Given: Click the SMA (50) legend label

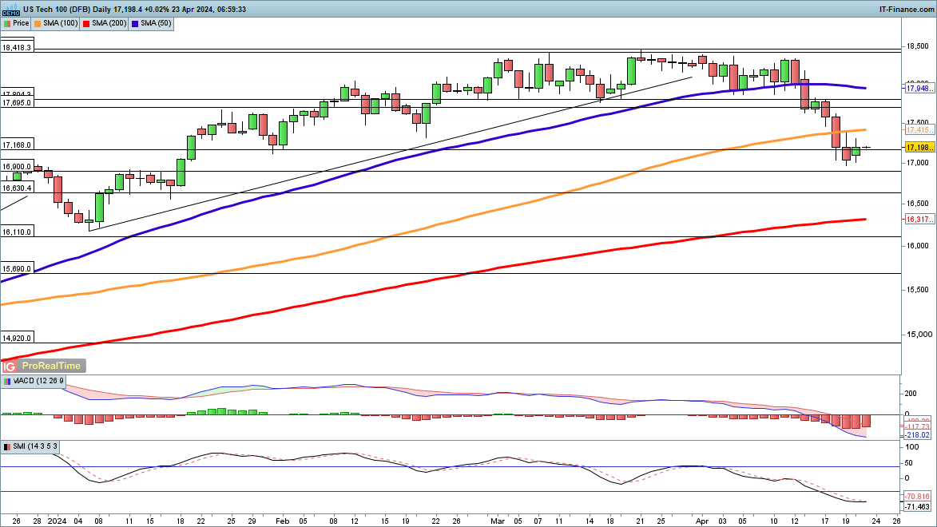Looking at the screenshot, I should [x=156, y=23].
